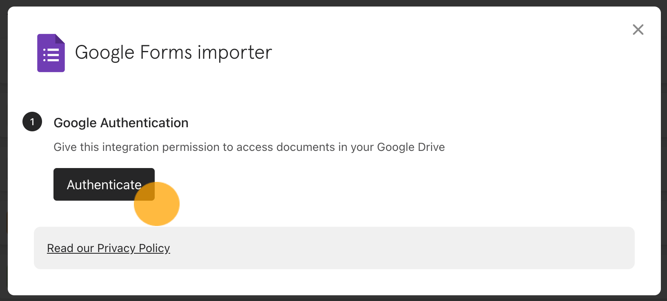
Task: Open the Read our Privacy Policy link
Action: click(109, 248)
